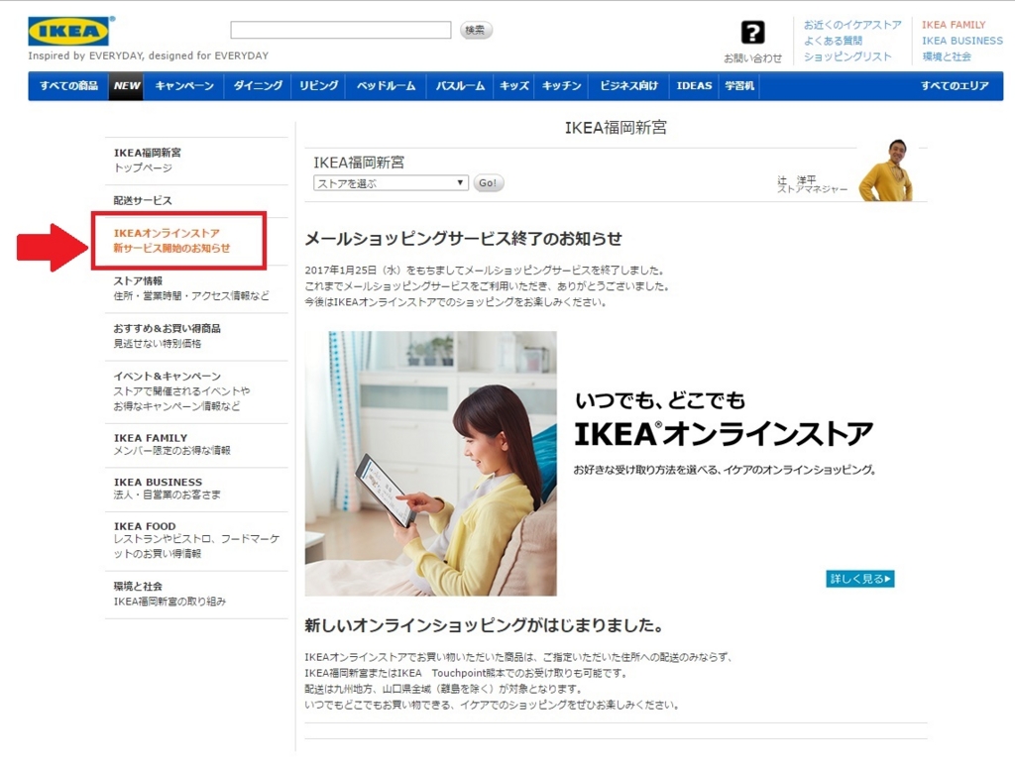Click the IKEA オンラインストア banner title
This screenshot has width=1015, height=771.
(x=724, y=433)
